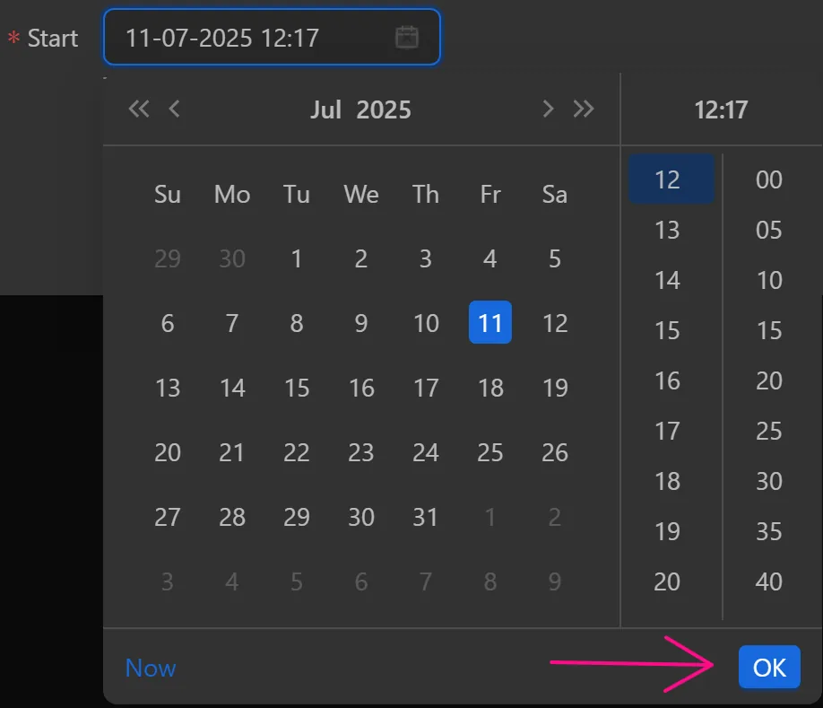
Task: Select the currently highlighted date 11
Action: [489, 323]
